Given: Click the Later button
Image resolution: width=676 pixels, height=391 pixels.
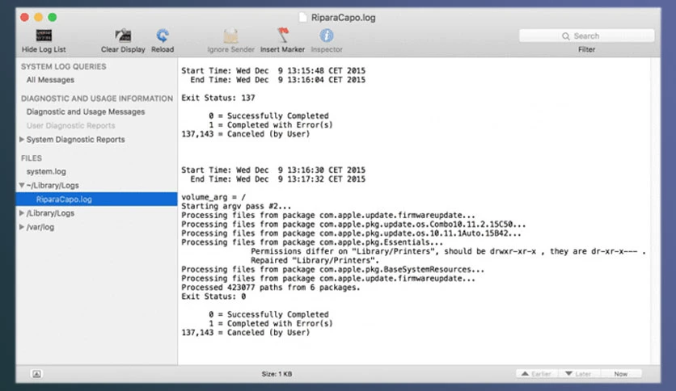Looking at the screenshot, I should click(579, 374).
